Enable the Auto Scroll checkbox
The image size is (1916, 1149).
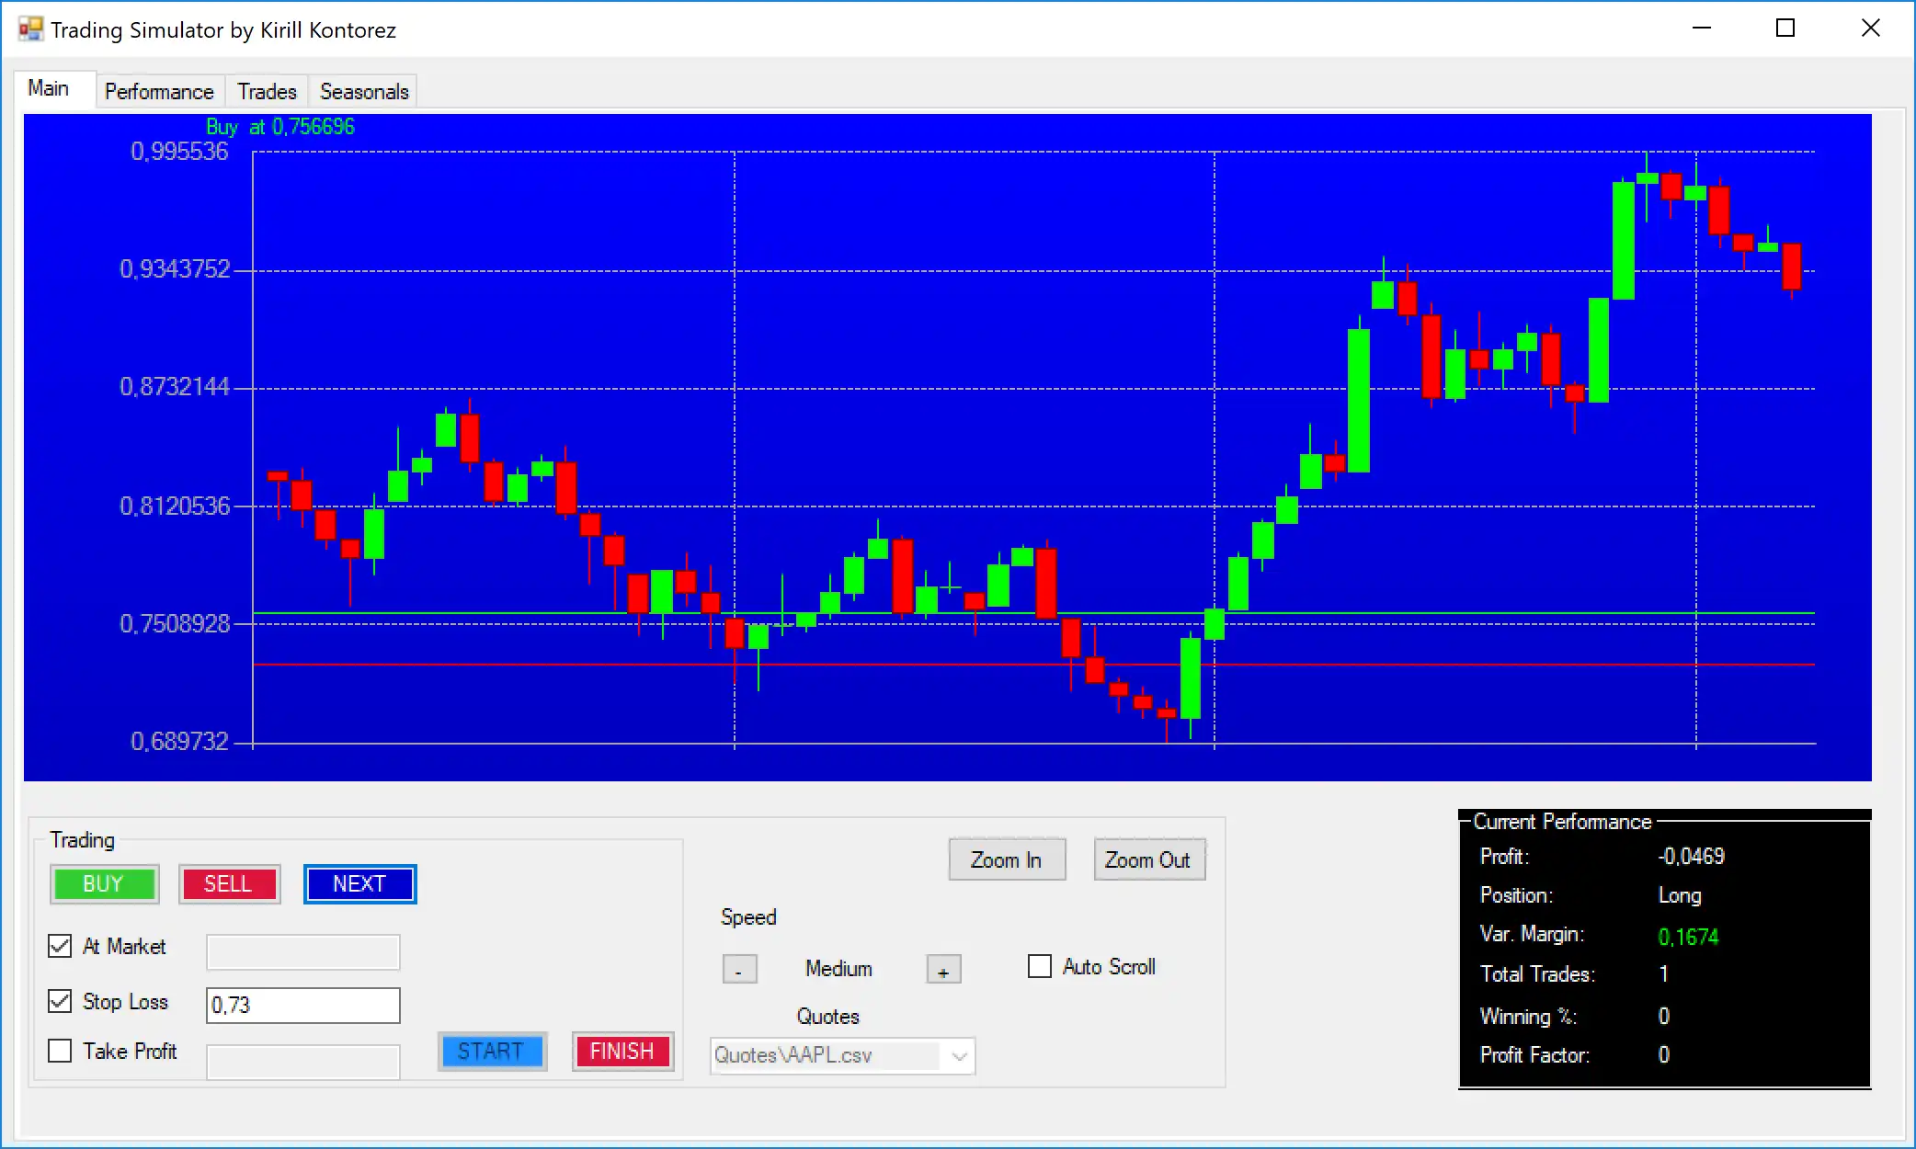pyautogui.click(x=1039, y=966)
